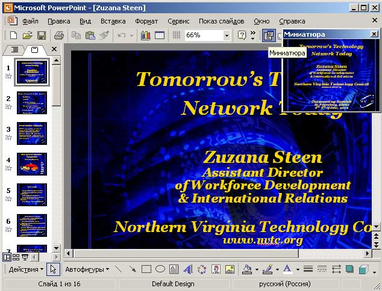The width and height of the screenshot is (382, 291).
Task: Toggle the Select Objects pointer tool
Action: click(54, 269)
